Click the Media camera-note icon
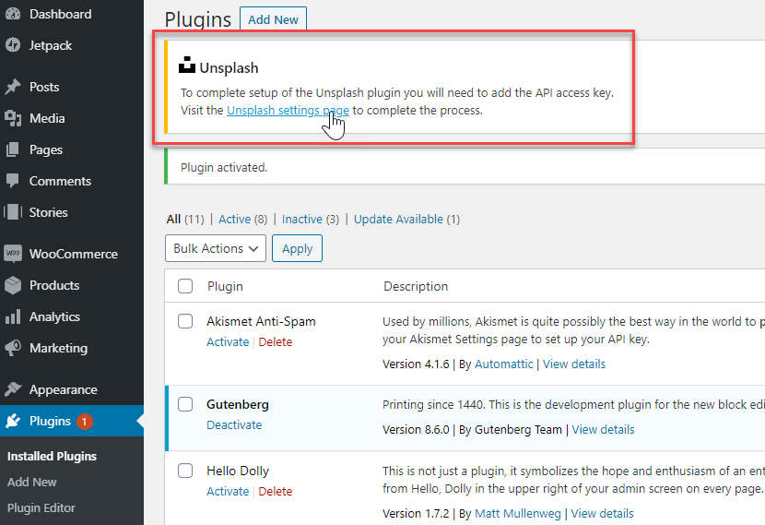The height and width of the screenshot is (525, 765). 13,118
